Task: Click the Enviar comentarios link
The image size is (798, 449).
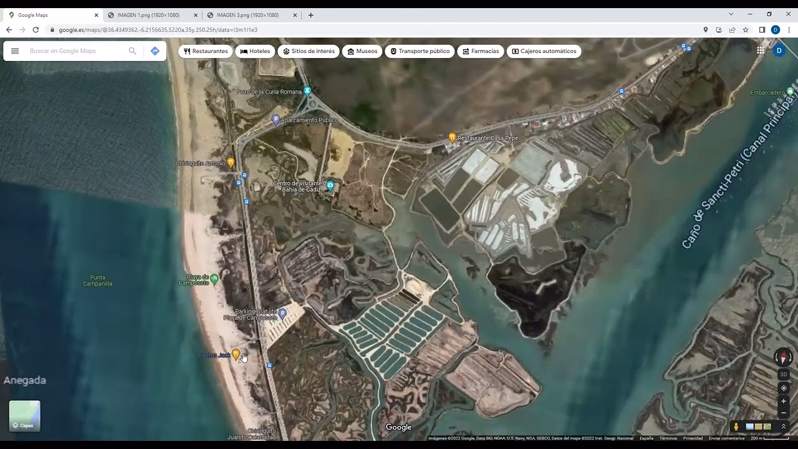Action: tap(727, 438)
